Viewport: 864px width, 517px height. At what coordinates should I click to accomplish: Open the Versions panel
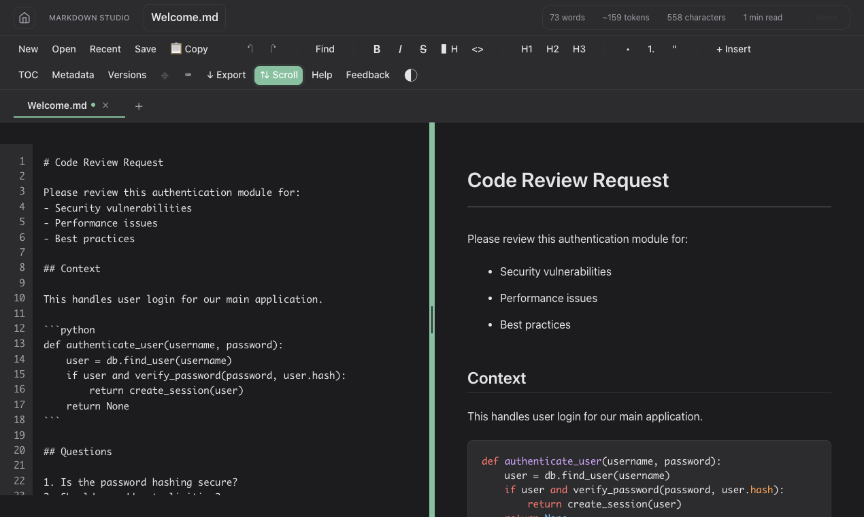point(127,75)
